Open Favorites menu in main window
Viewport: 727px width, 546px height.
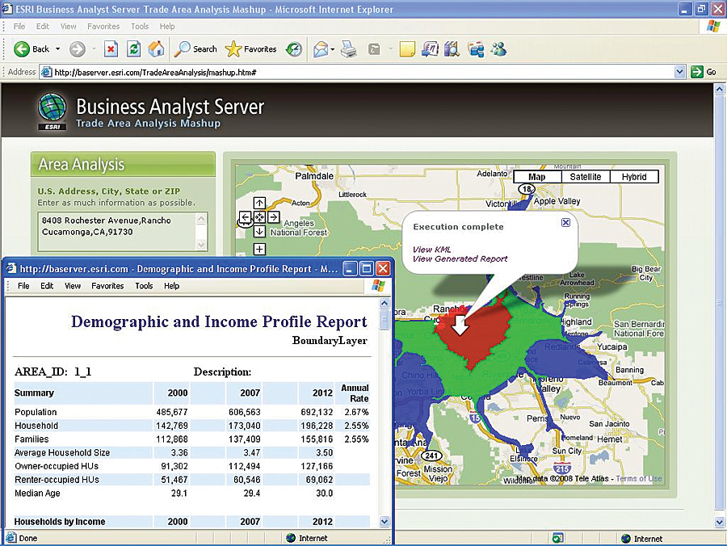103,27
